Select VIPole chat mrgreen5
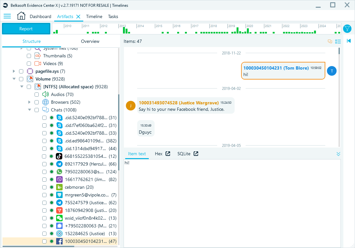Viewport: 355px width, 248px height. click(87, 195)
